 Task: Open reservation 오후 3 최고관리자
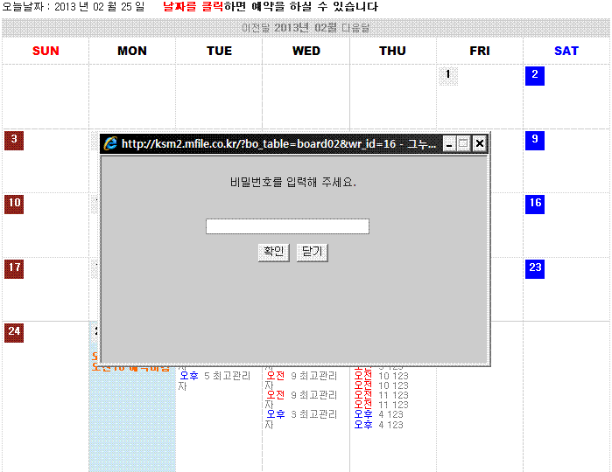coord(301,419)
